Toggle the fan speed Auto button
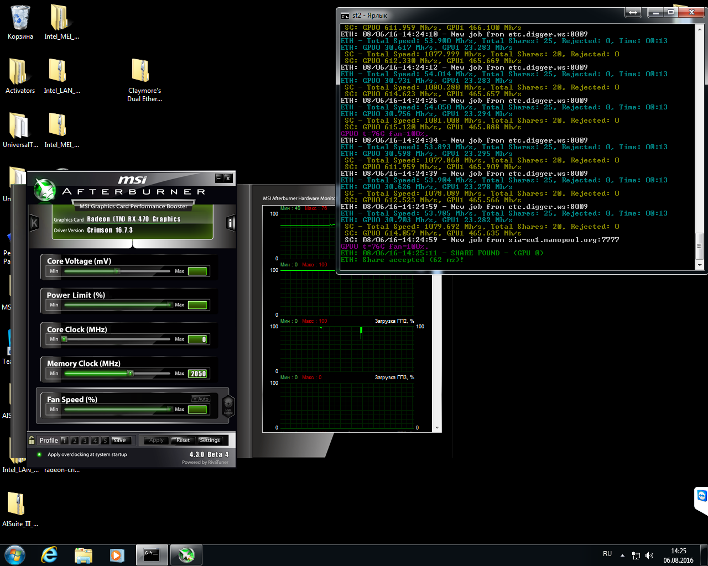This screenshot has height=566, width=708. point(201,399)
